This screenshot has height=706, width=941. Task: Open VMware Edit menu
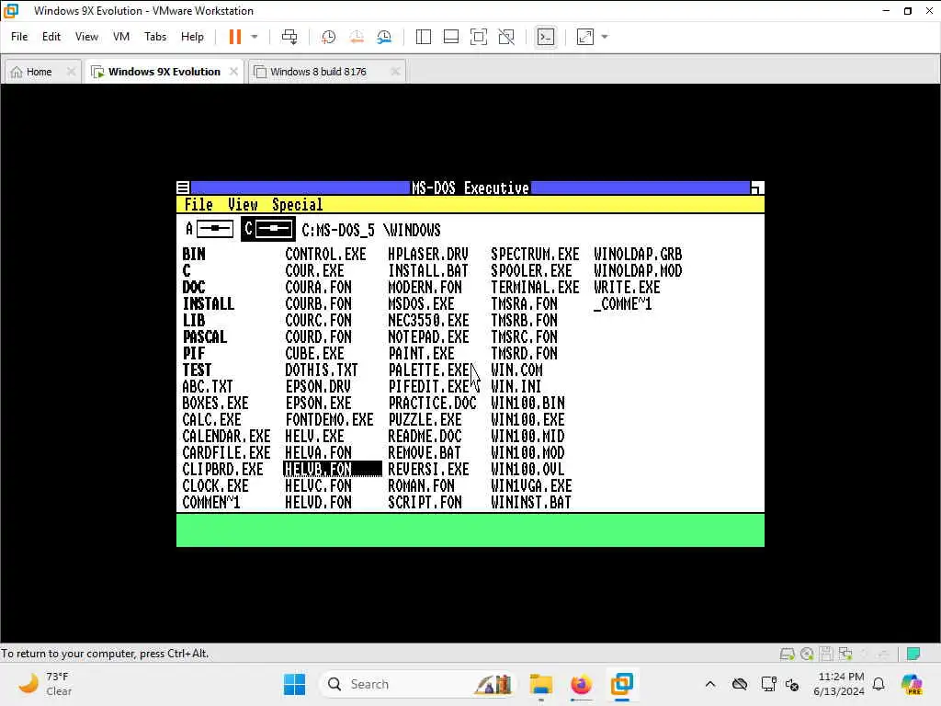coord(51,37)
